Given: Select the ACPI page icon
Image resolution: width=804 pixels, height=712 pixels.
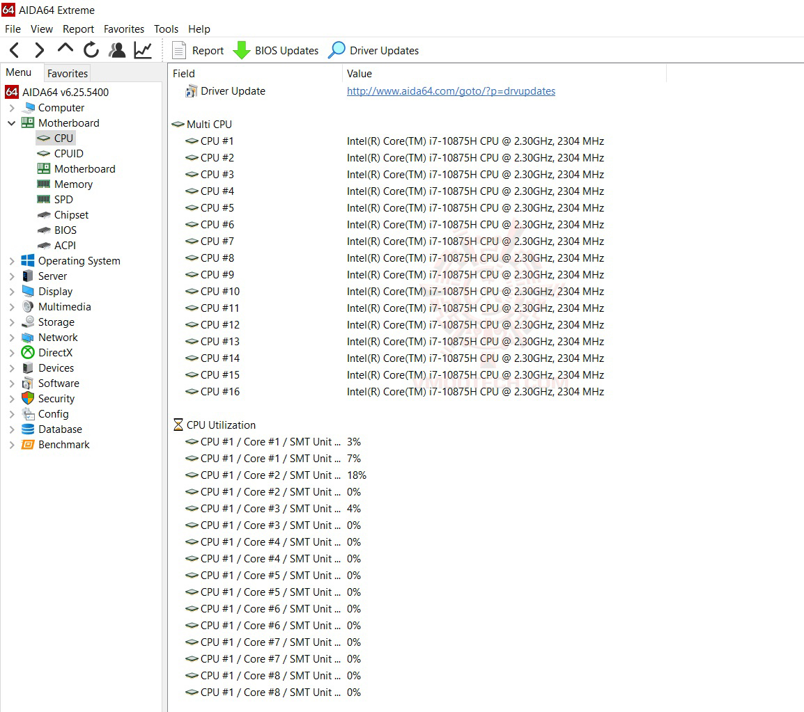Looking at the screenshot, I should click(44, 246).
